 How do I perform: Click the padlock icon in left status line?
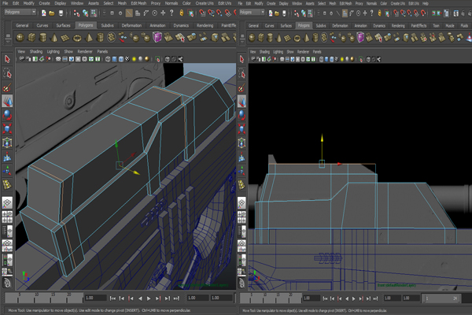tap(182, 13)
